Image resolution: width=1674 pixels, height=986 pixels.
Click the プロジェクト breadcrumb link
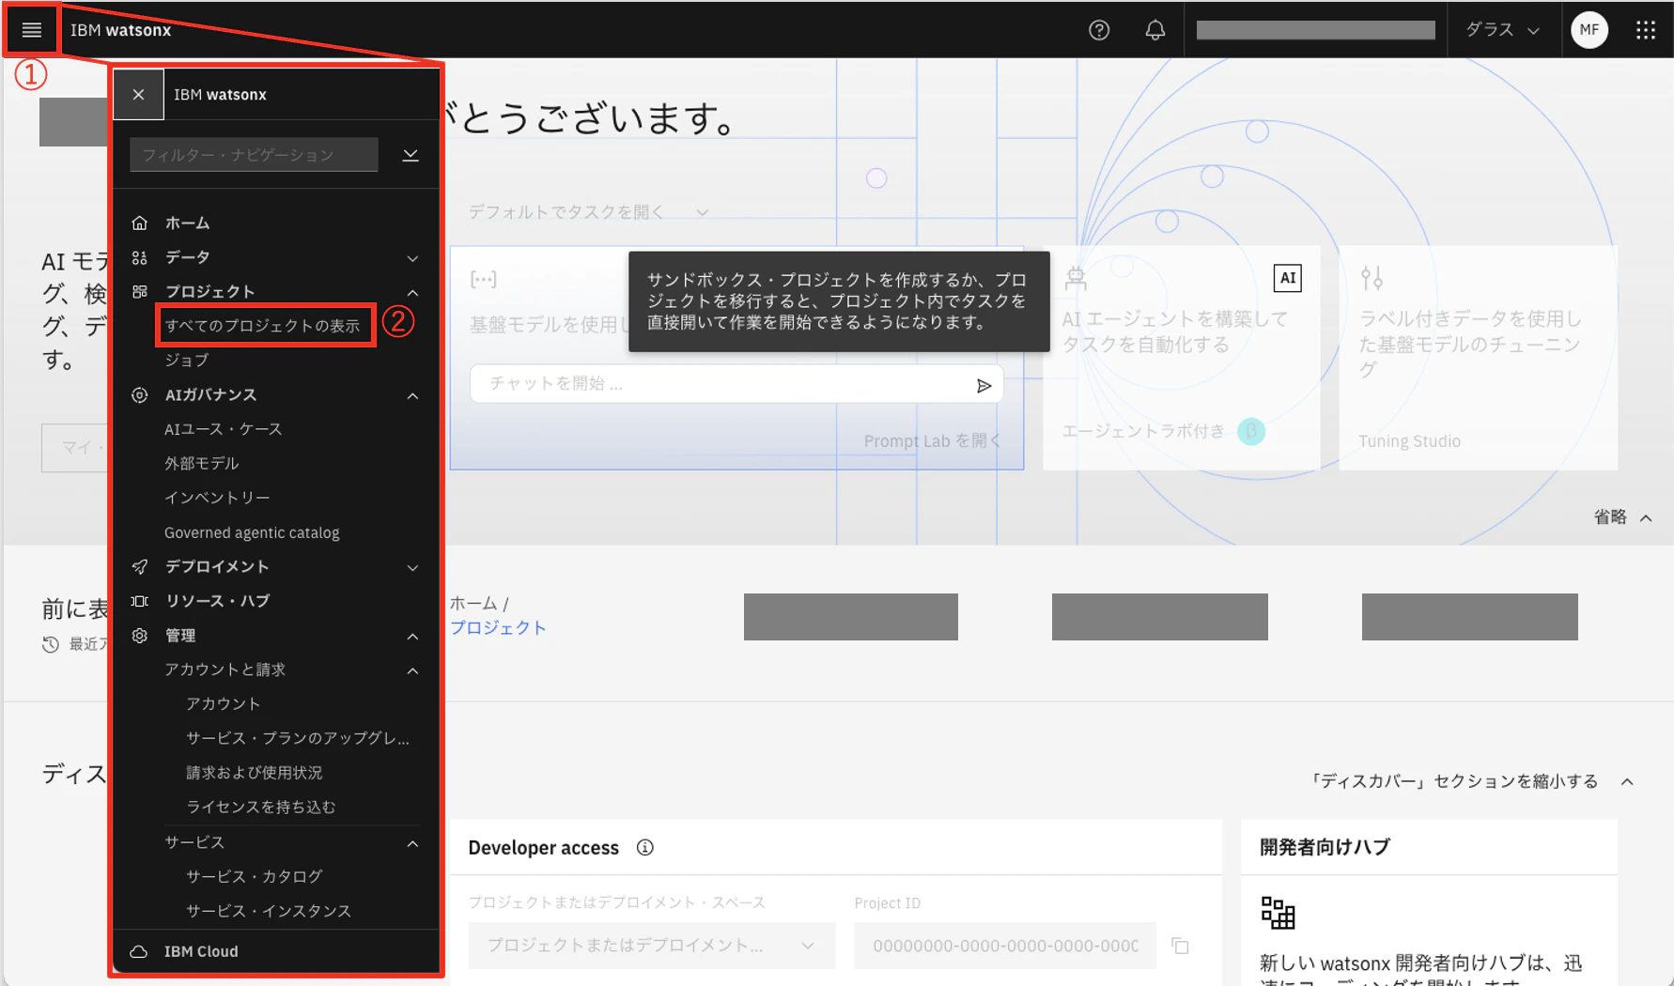pyautogui.click(x=498, y=628)
